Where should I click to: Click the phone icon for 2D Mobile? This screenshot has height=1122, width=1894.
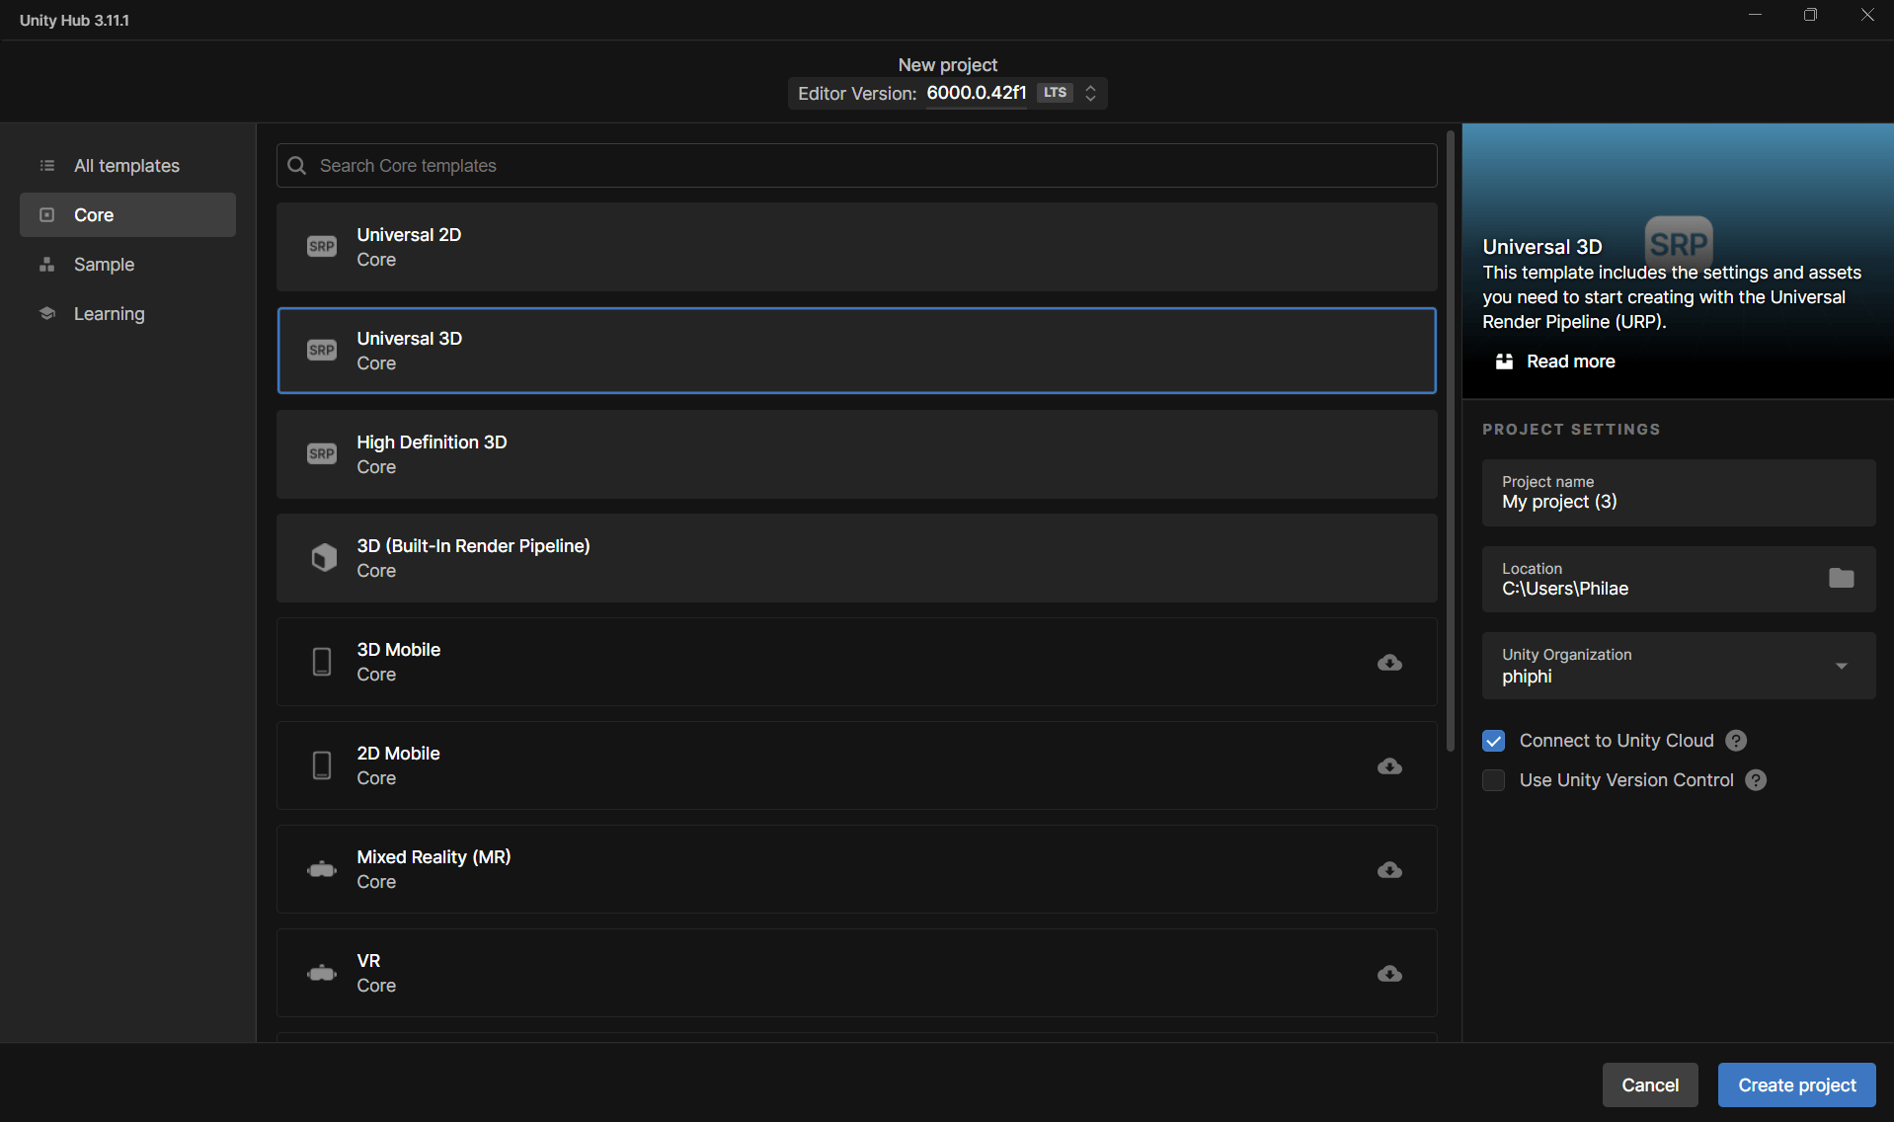tap(322, 765)
